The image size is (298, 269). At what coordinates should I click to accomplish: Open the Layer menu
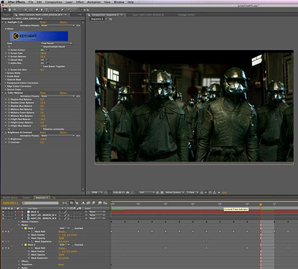(69, 2)
